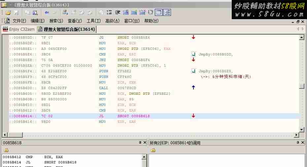This screenshot has height=167, width=307.
Task: Click scroll up arrow in bottom-left panel
Action: [144, 157]
